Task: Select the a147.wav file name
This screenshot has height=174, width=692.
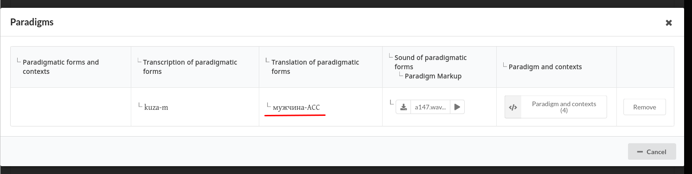Action: coord(430,107)
